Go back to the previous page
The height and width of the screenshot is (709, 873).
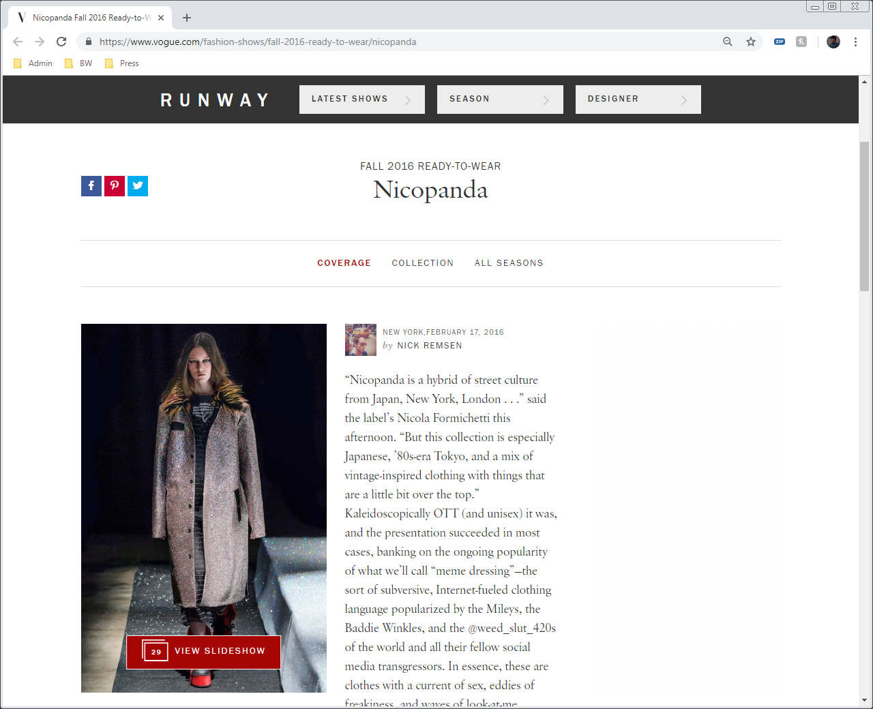(18, 41)
